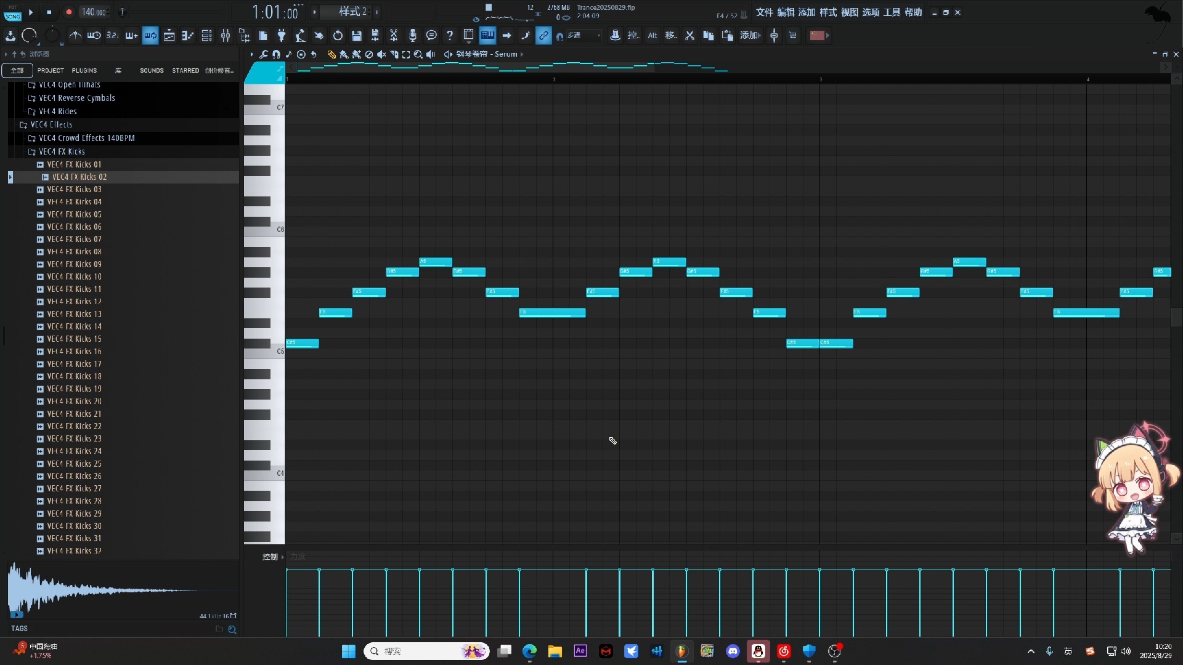The width and height of the screenshot is (1183, 665).
Task: Toggle the PAT/SONG mode switch
Action: 12,12
